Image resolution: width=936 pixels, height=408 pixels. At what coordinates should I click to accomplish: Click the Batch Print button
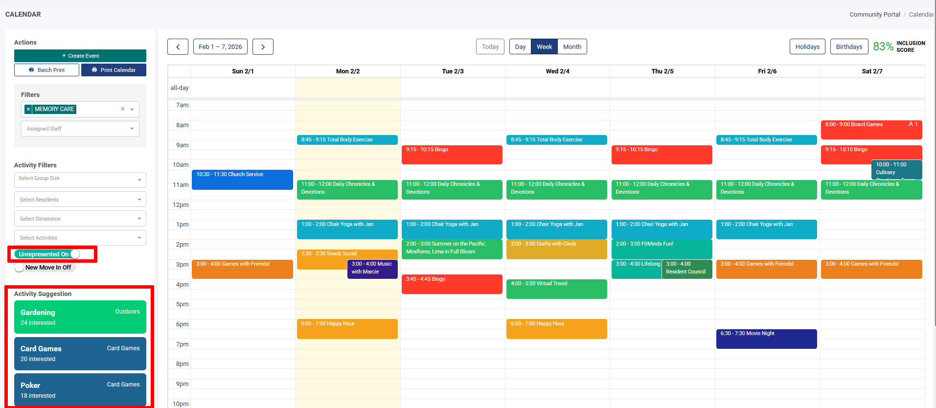(x=46, y=70)
